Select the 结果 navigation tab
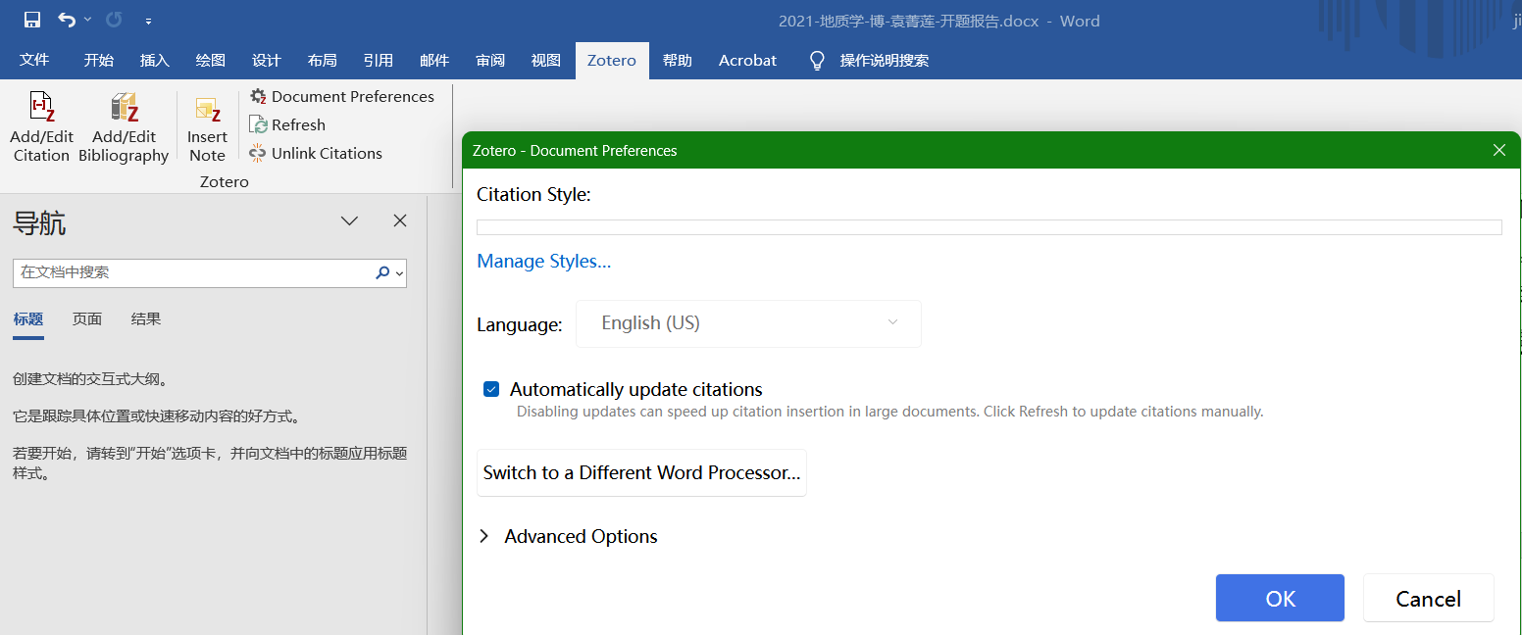This screenshot has width=1522, height=635. pos(146,319)
